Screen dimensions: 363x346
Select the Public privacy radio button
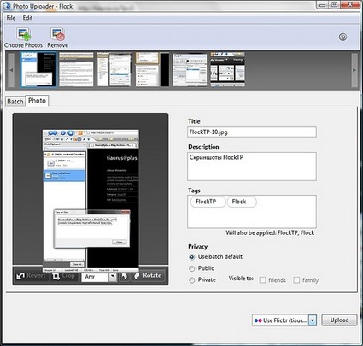[x=192, y=268]
